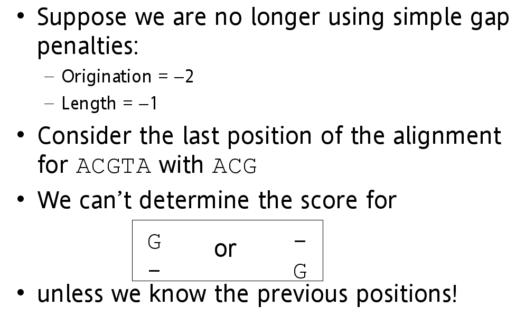Image resolution: width=525 pixels, height=315 pixels.
Task: Click the word 'positions!' at the end
Action: coord(407,294)
